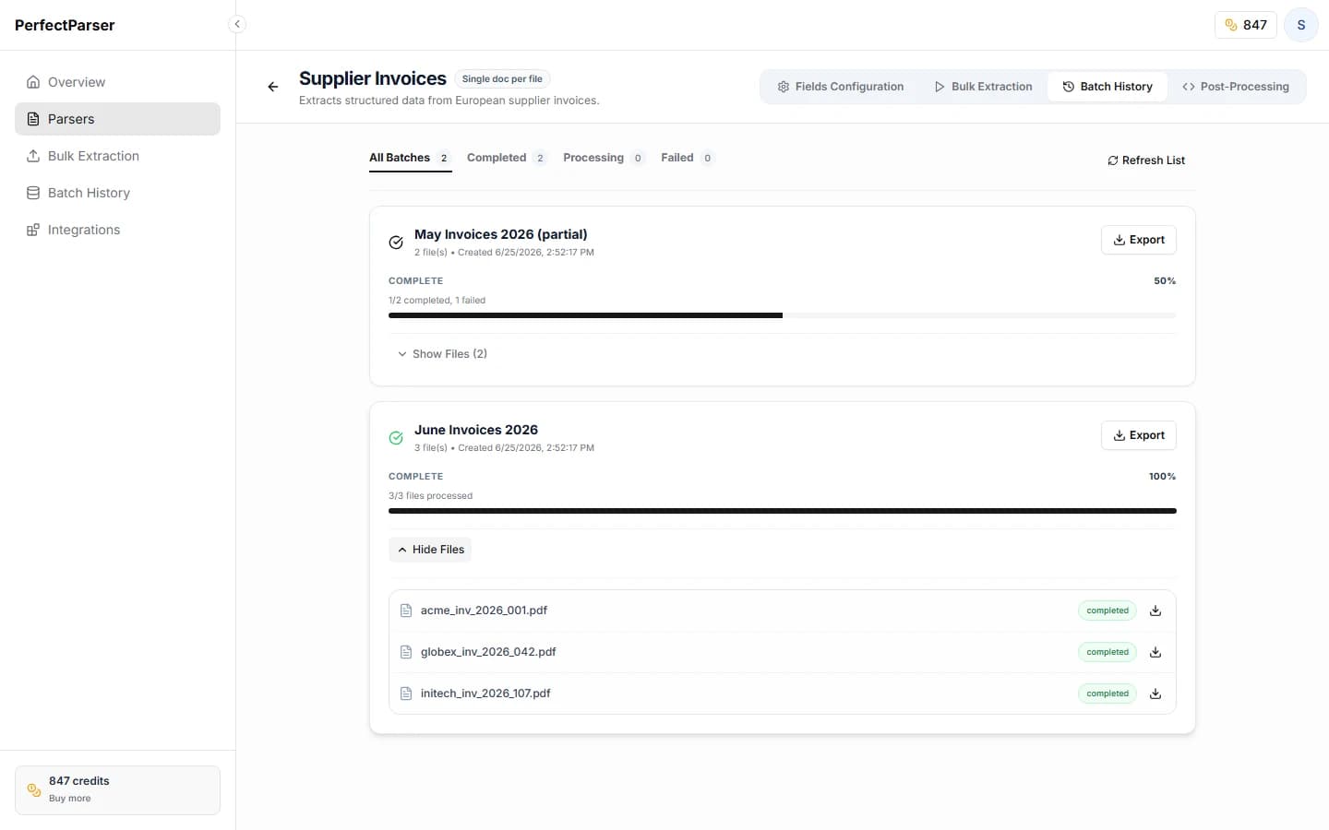1329x830 pixels.
Task: Click Refresh List
Action: pyautogui.click(x=1146, y=160)
